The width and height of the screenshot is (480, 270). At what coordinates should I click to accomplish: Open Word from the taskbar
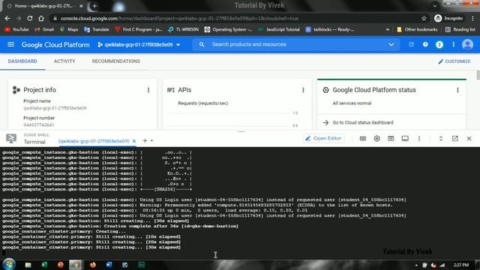tap(109, 265)
